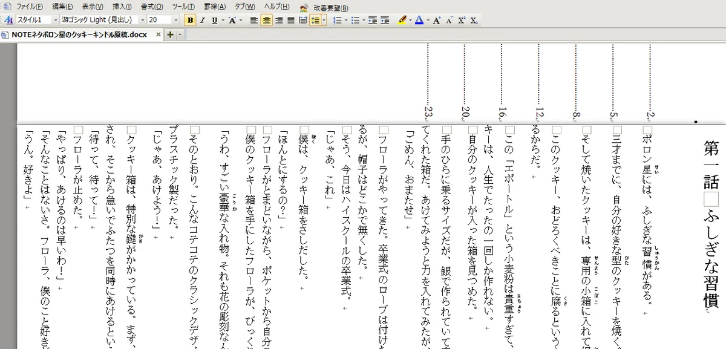Select the NOTEネタポロン星のクッキーキンドル原稿.docx tab
726x349 pixels.
pyautogui.click(x=79, y=34)
